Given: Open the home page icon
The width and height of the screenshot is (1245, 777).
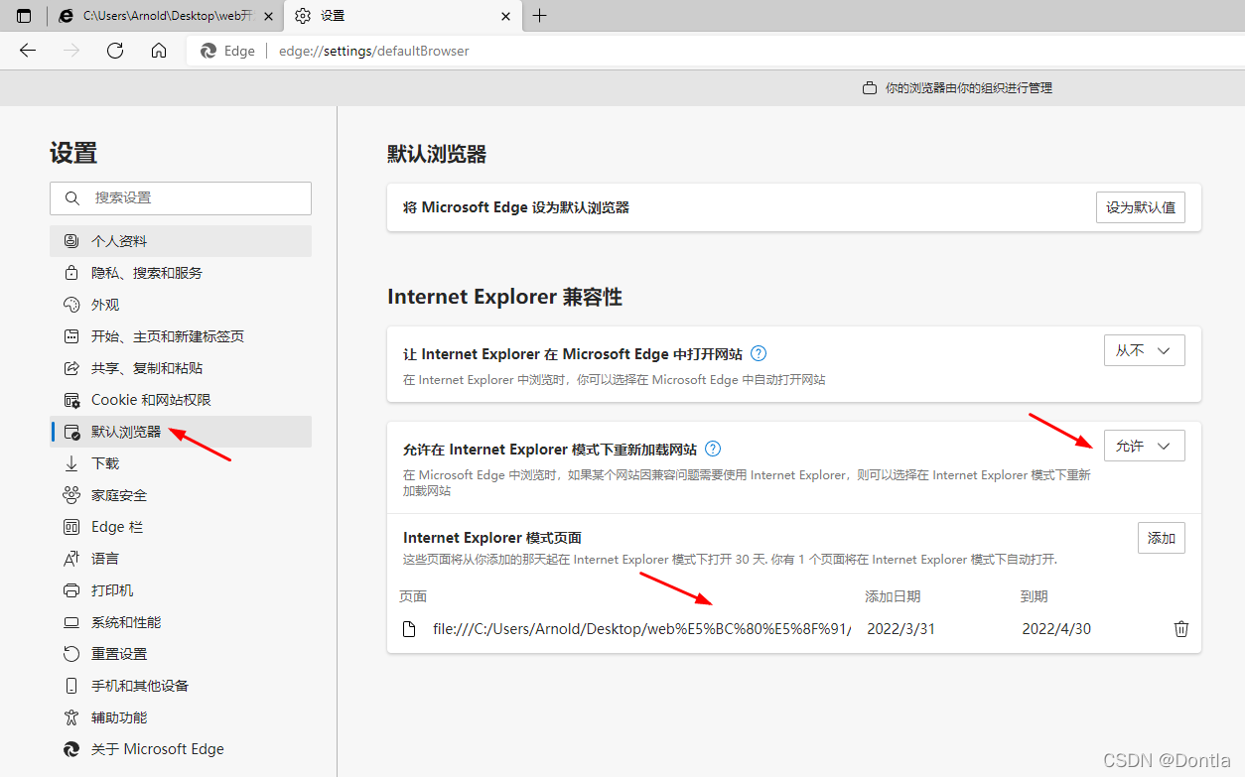Looking at the screenshot, I should tap(159, 51).
